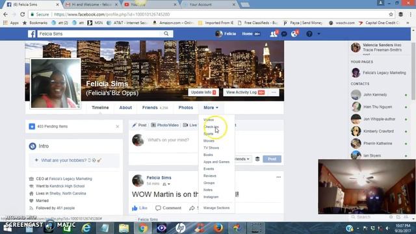416x234 pixels.
Task: Open Amazon.com bookmark in bookmarks bar
Action: (x=174, y=23)
